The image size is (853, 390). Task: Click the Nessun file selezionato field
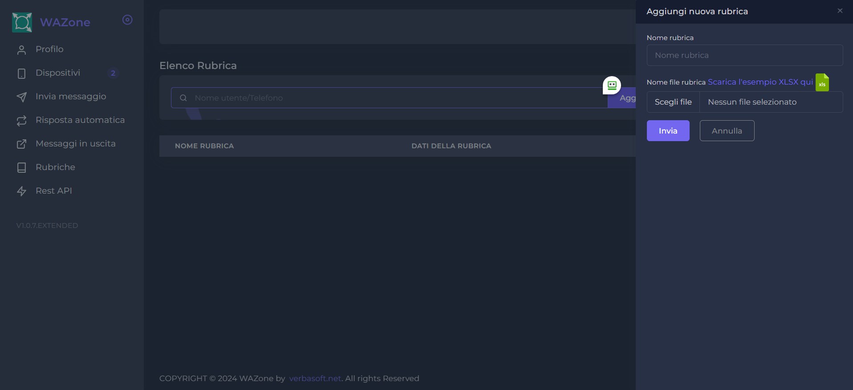[771, 102]
